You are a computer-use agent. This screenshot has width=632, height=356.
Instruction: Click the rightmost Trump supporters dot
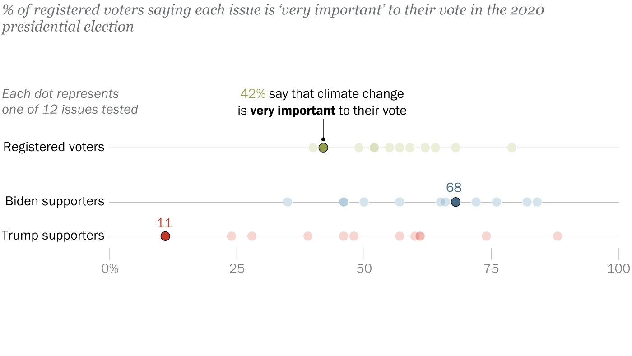coord(558,236)
